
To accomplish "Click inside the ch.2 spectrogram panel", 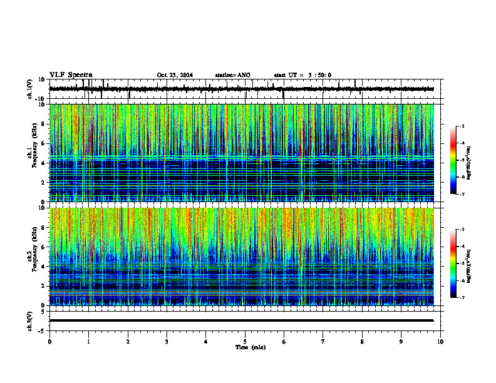I will point(242,257).
